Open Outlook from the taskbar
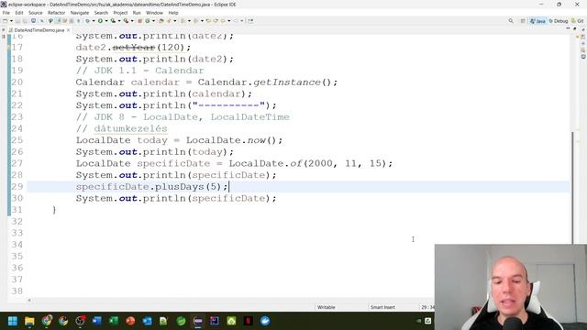 coord(147,321)
